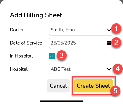Uncheck the In Hospital checkbox
Image resolution: width=123 pixels, height=104 pixels.
(x=52, y=56)
